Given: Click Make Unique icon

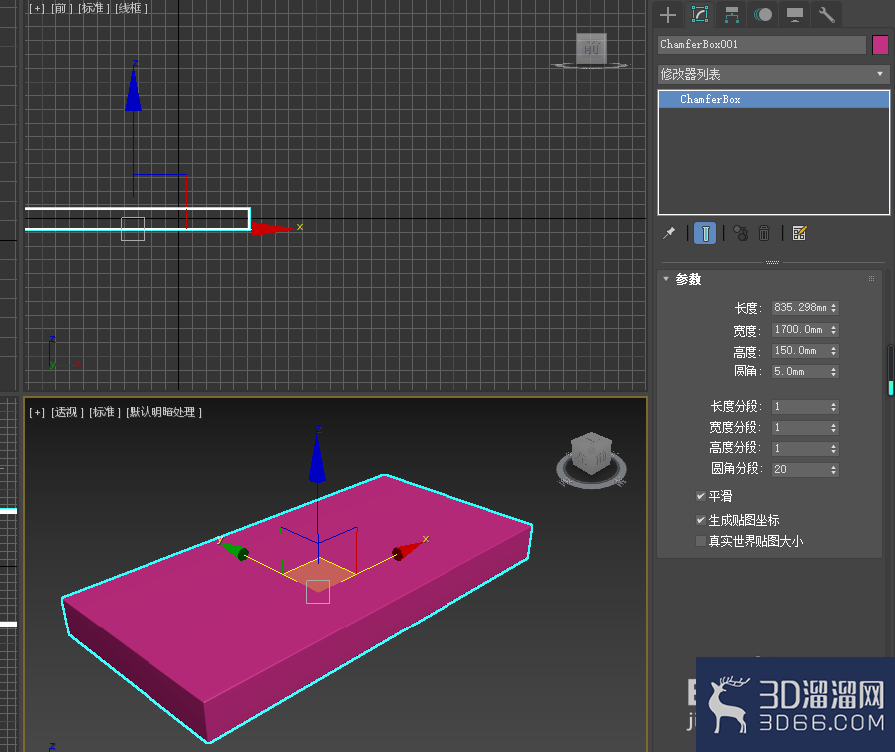Looking at the screenshot, I should [x=741, y=233].
